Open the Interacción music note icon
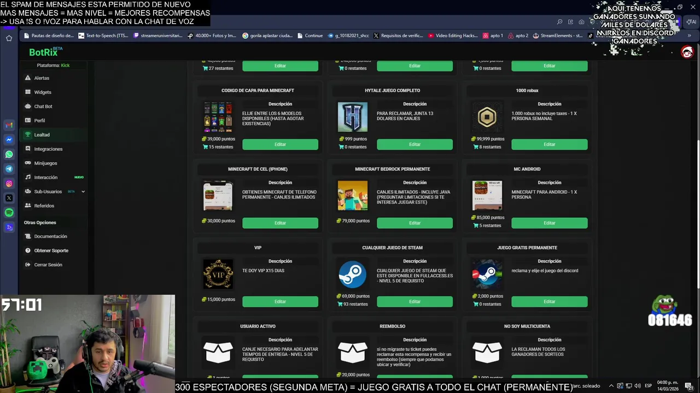Image resolution: width=700 pixels, height=393 pixels. [28, 177]
